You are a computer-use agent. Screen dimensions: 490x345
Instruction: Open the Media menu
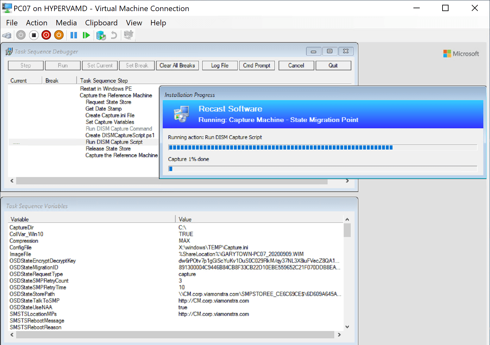click(x=66, y=22)
